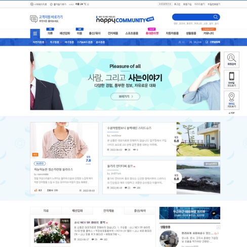Click the magnifier search icon
Viewport: 247px width, 247px height.
pos(216,17)
